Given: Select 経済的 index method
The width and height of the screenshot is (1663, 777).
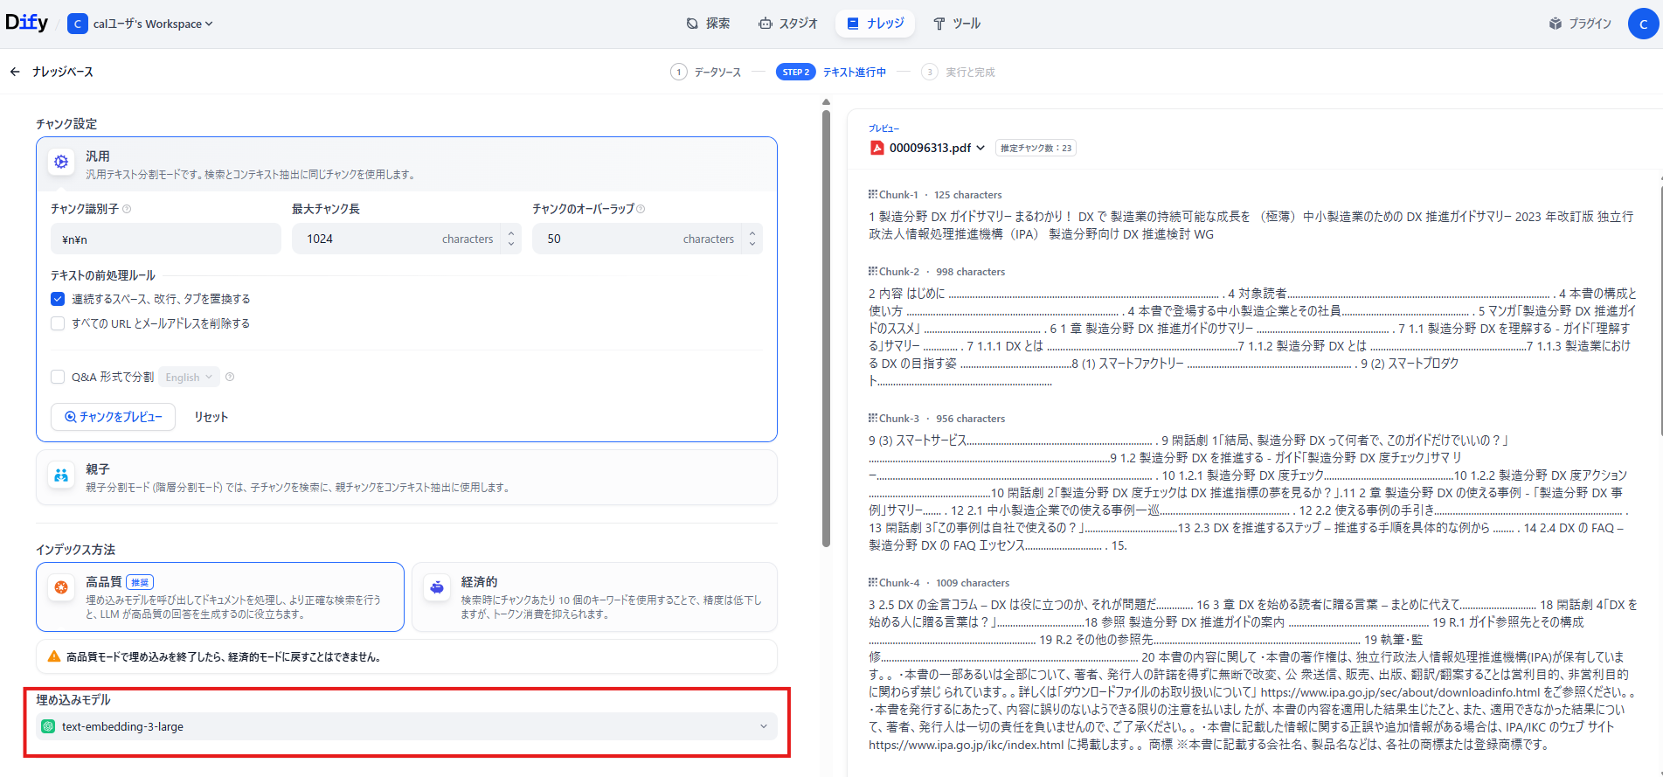Looking at the screenshot, I should (x=594, y=597).
